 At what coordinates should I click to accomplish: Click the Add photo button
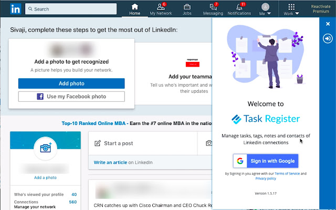[x=71, y=83]
